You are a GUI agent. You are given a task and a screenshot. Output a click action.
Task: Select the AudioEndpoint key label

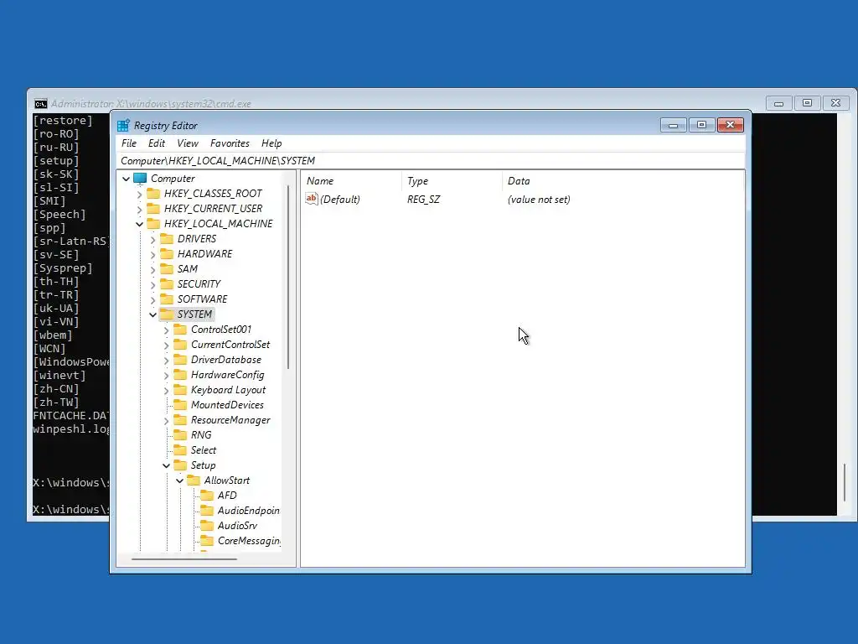coord(248,511)
